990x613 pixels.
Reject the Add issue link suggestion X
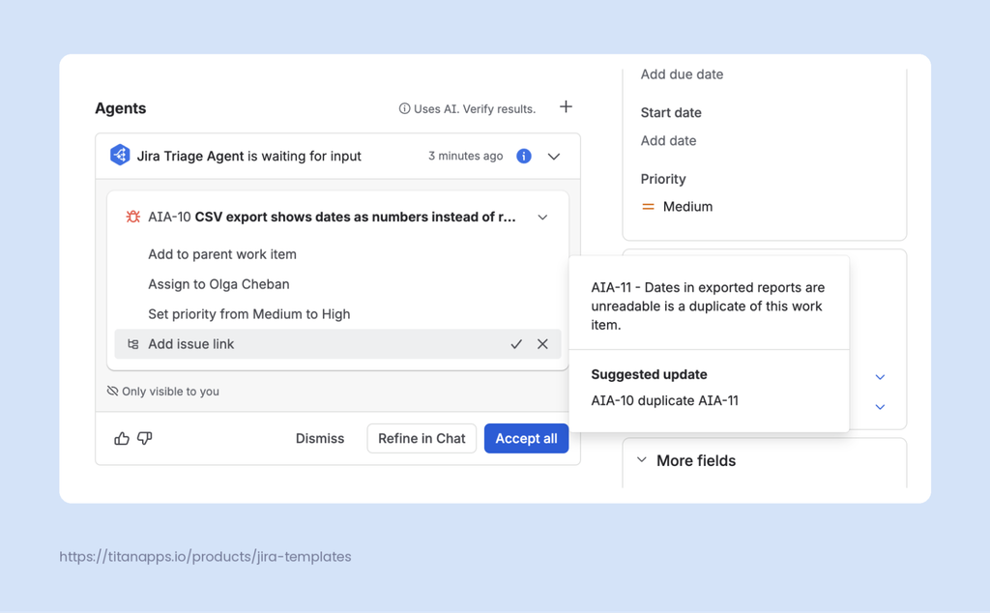tap(542, 344)
